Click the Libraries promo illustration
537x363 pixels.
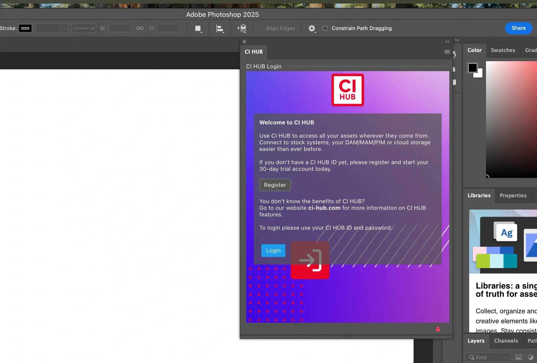coord(503,241)
